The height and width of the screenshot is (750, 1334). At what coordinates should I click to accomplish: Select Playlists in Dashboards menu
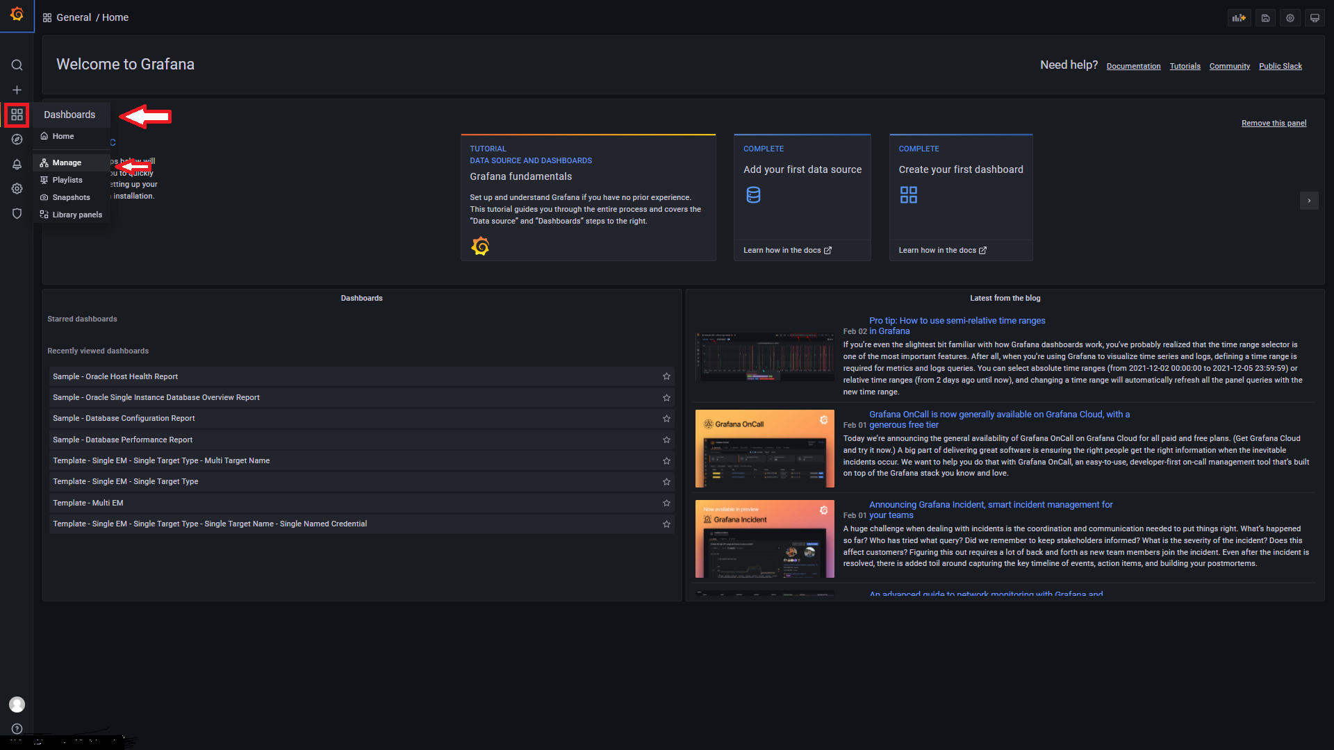[x=67, y=180]
